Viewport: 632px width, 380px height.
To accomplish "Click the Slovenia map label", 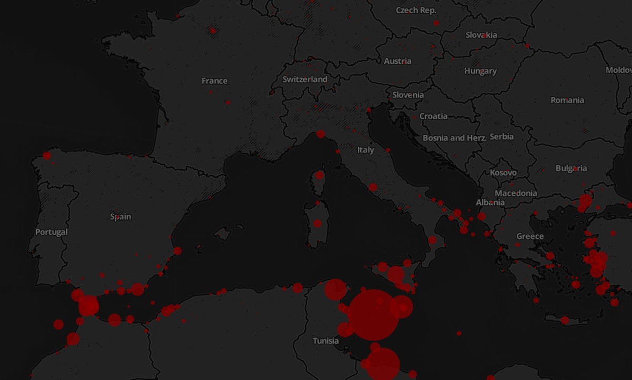I will [408, 95].
